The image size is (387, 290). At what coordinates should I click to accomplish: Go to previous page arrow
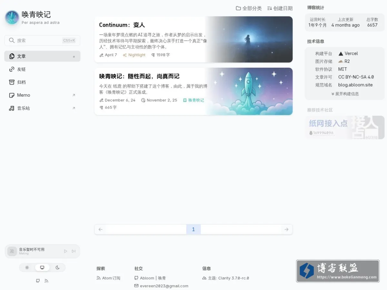pyautogui.click(x=101, y=229)
